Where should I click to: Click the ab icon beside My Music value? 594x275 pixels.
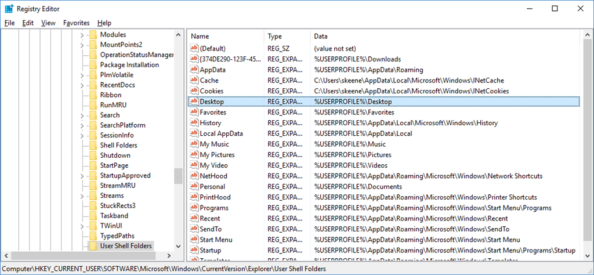(194, 144)
